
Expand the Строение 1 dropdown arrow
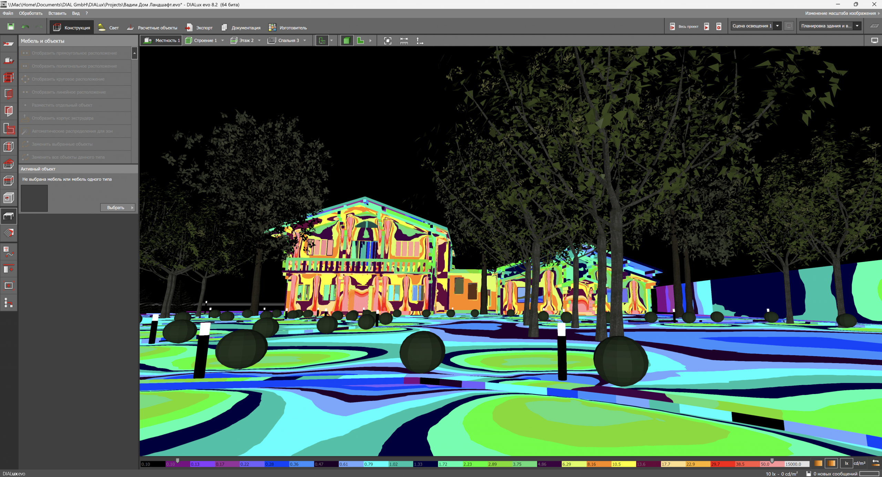[x=223, y=41]
